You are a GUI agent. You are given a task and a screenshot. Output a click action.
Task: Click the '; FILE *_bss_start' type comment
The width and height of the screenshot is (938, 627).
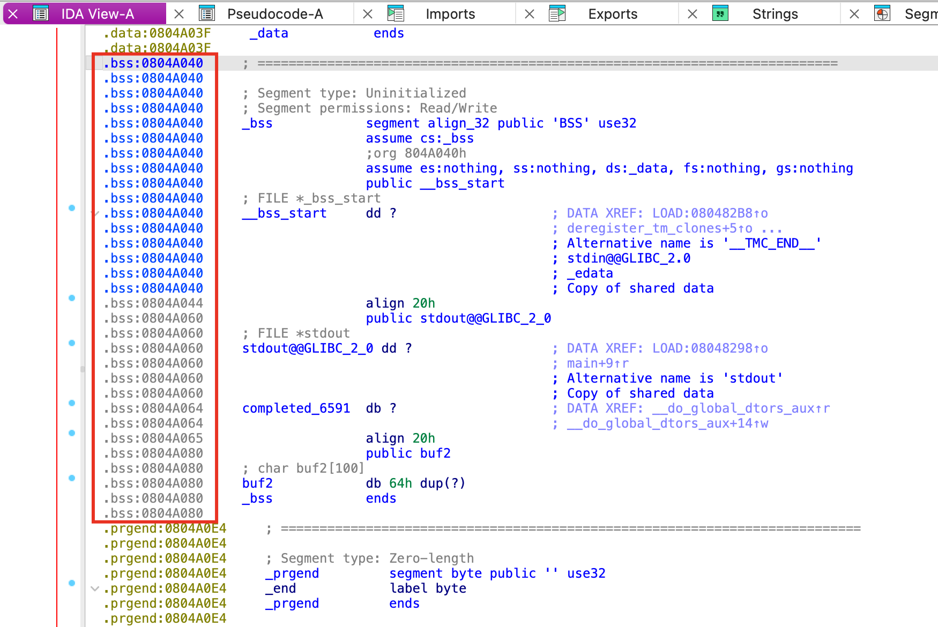(x=311, y=198)
